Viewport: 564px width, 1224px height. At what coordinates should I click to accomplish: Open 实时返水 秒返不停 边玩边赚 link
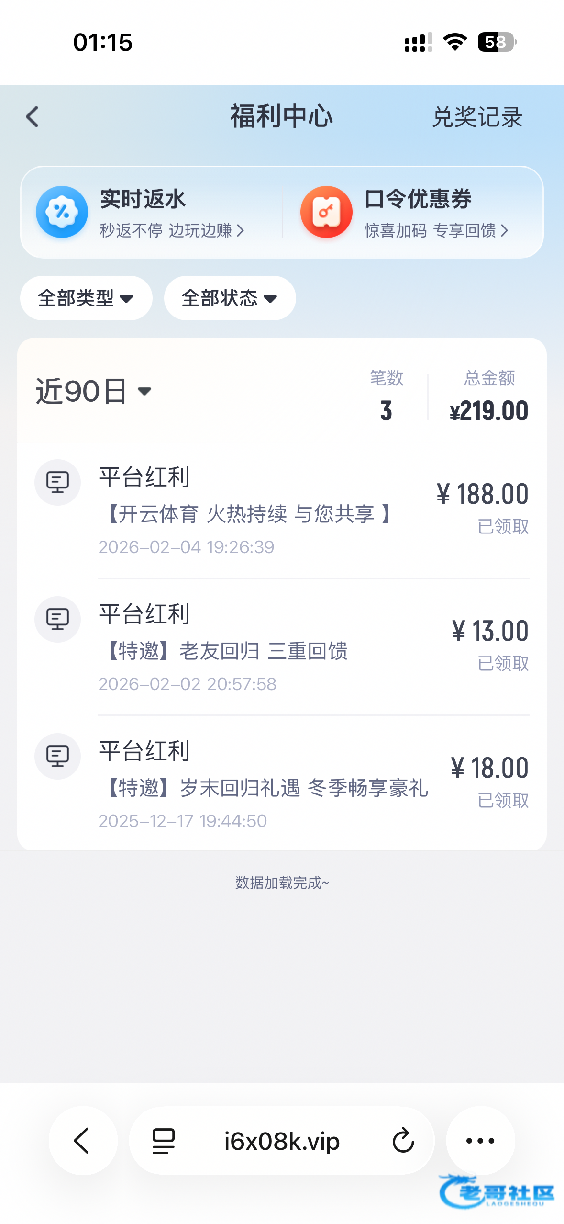coord(172,231)
